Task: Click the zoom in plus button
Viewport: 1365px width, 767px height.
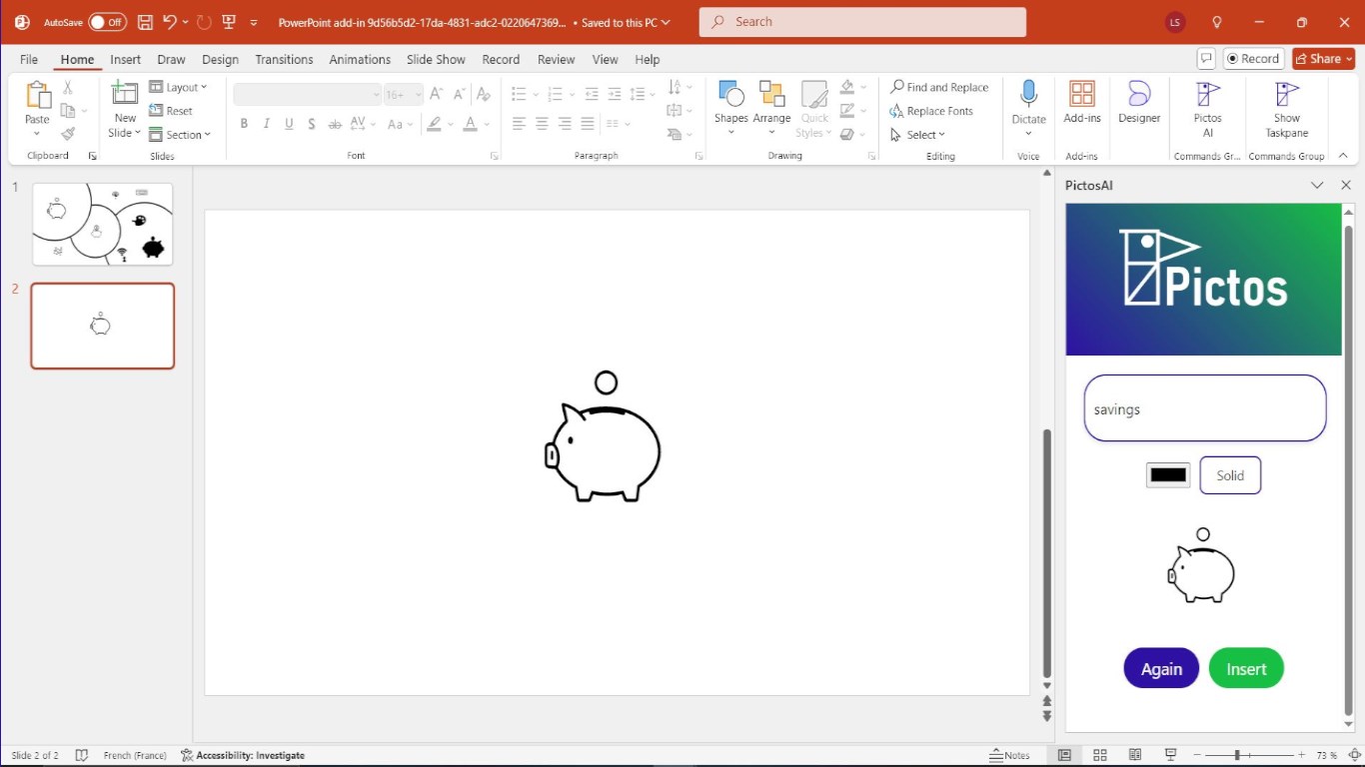Action: 1301,755
